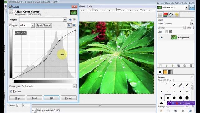
Task: Duplicate layer icon in Layers panel
Action: click(179, 66)
